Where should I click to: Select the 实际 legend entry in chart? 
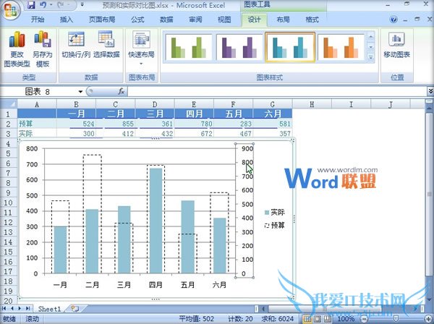click(275, 213)
